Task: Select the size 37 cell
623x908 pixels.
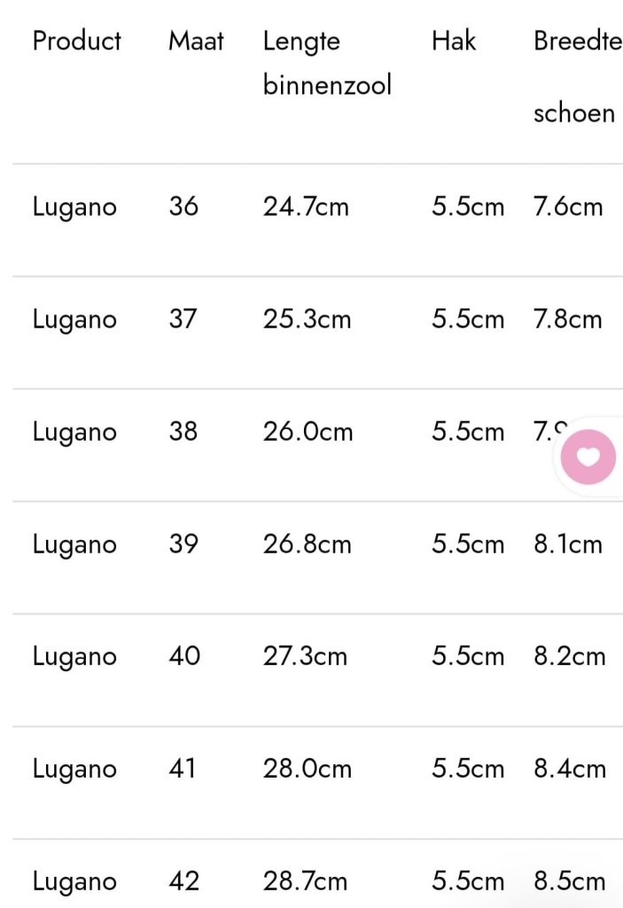Action: pos(183,319)
